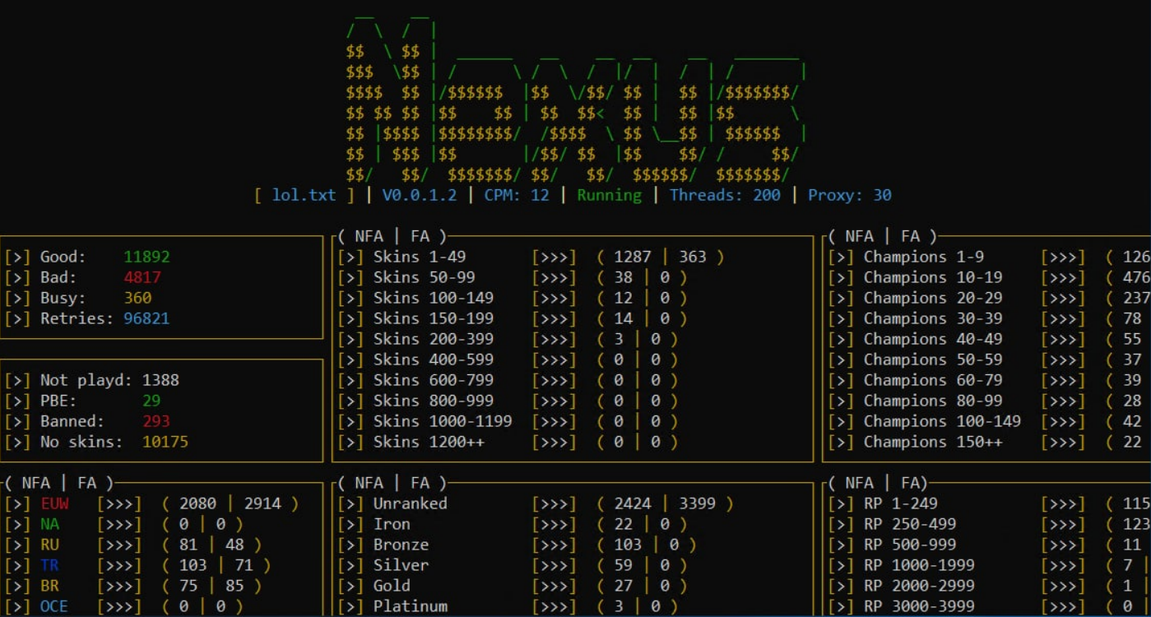Select the green NA region label
The width and height of the screenshot is (1151, 617).
click(49, 524)
